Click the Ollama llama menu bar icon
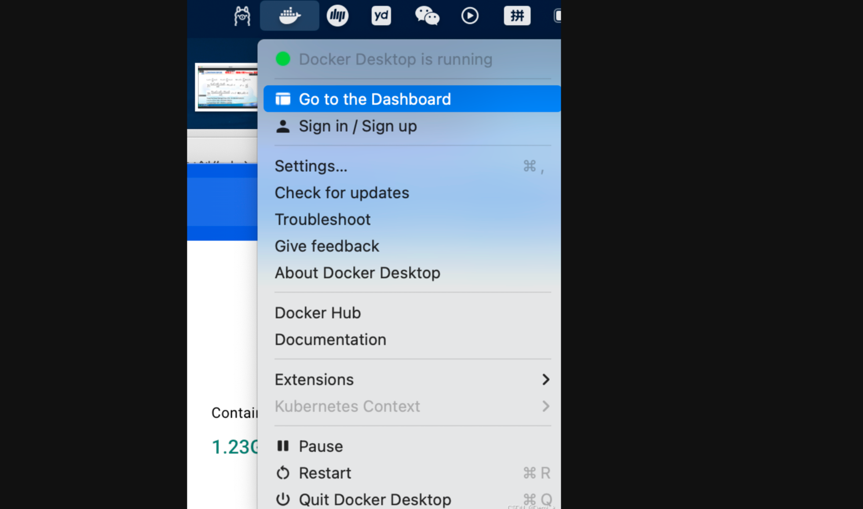The height and width of the screenshot is (509, 863). 242,16
